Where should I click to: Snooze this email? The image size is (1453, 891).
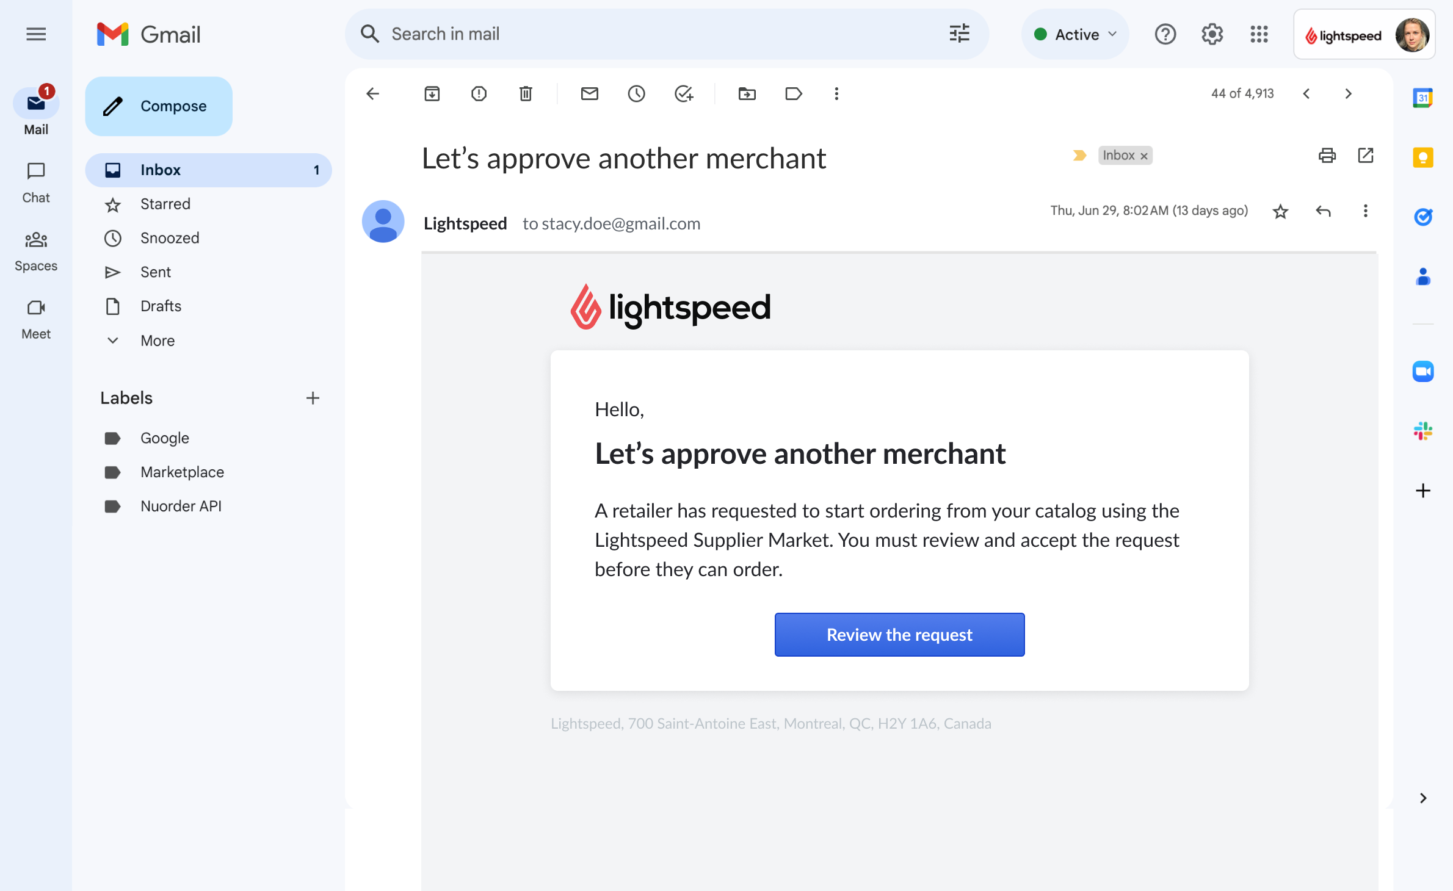point(636,94)
